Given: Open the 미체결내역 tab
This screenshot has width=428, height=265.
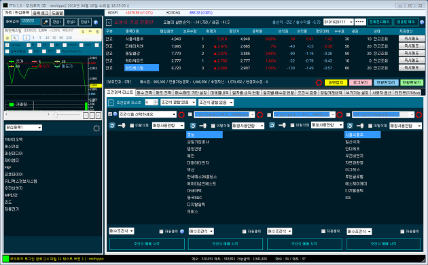Looking at the screenshot, I should 219,93.
